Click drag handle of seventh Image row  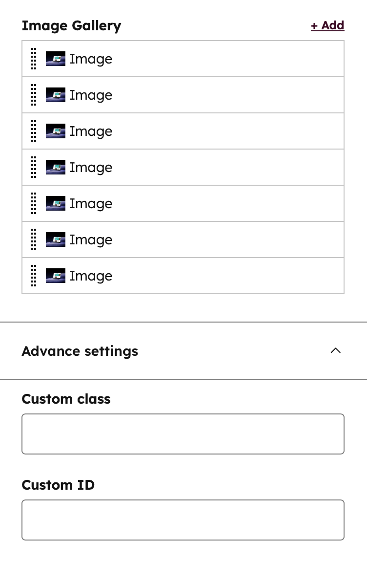34,276
